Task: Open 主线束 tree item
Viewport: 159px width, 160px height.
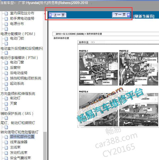Action: click(15, 147)
